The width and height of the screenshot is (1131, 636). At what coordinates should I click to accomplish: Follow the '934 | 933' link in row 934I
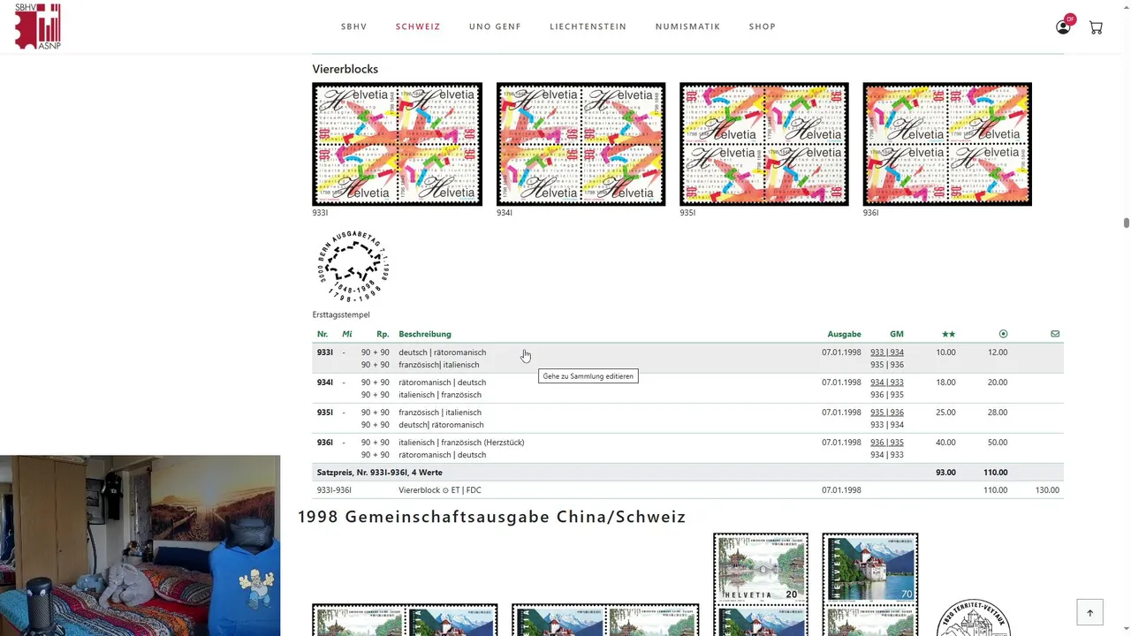(x=887, y=382)
